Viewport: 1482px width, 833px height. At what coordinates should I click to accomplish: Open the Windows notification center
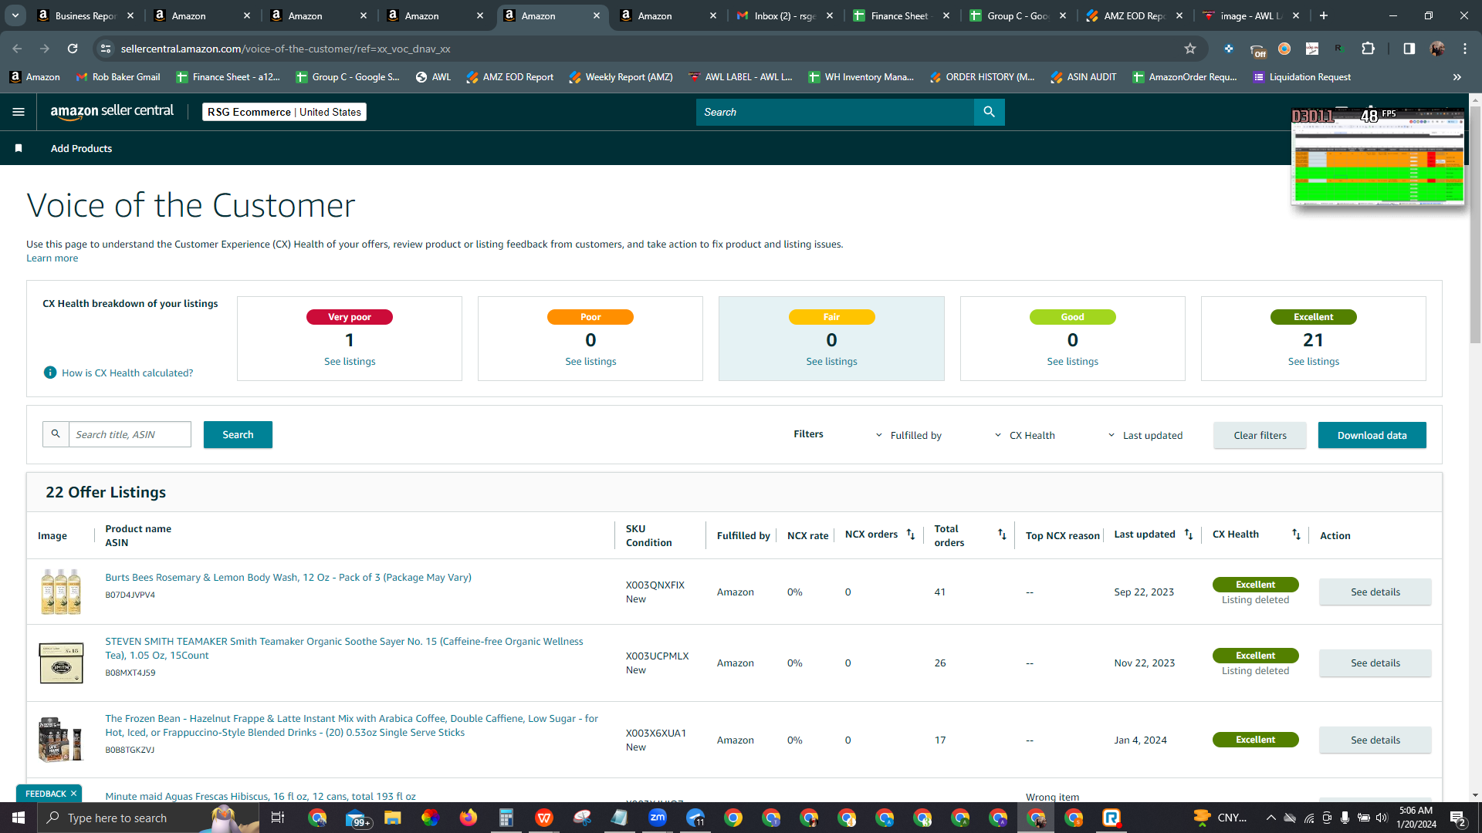[1458, 818]
